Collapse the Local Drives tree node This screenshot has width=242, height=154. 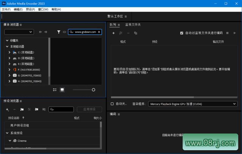click(7, 46)
